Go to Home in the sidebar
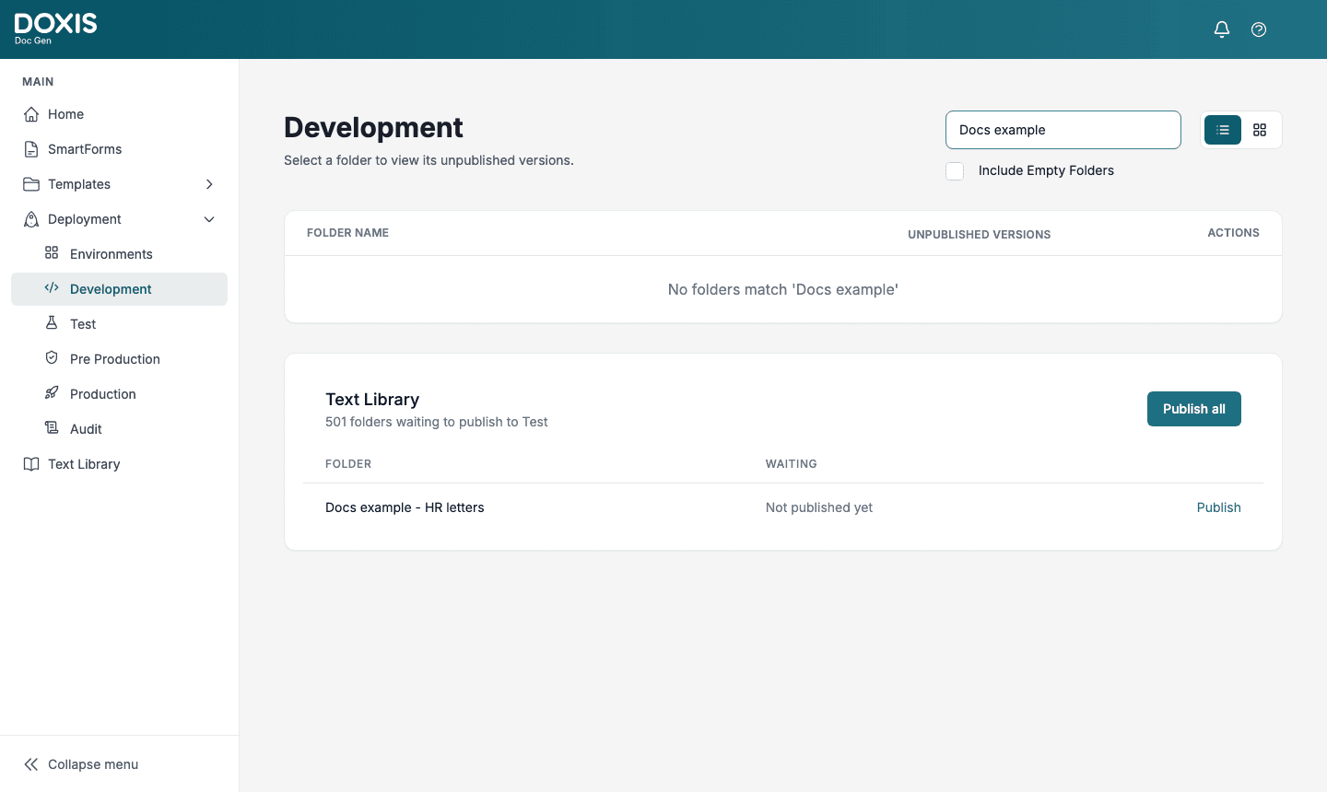Image resolution: width=1327 pixels, height=792 pixels. [x=119, y=114]
